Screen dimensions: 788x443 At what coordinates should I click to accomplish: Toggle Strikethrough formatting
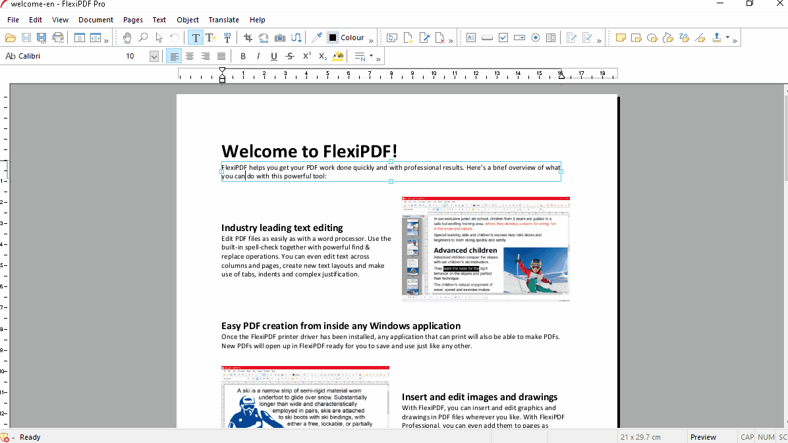pyautogui.click(x=290, y=56)
